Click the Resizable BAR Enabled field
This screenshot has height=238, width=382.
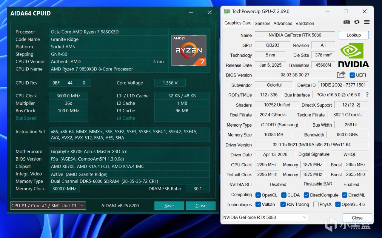(x=351, y=184)
